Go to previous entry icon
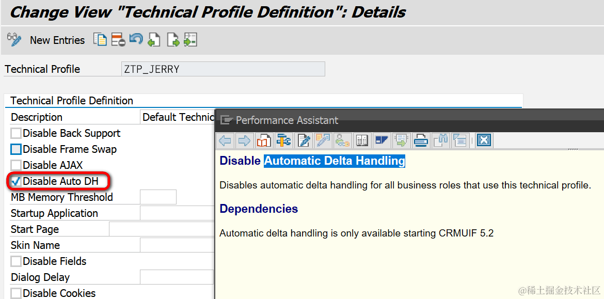 coord(154,40)
